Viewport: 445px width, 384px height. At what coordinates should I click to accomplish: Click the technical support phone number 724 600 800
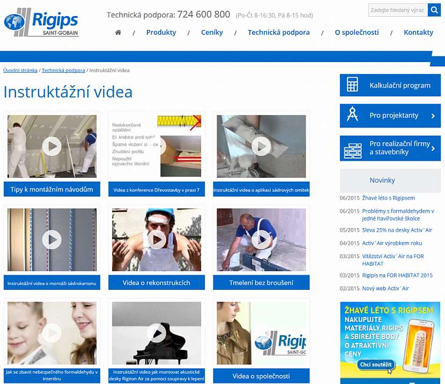pyautogui.click(x=204, y=14)
